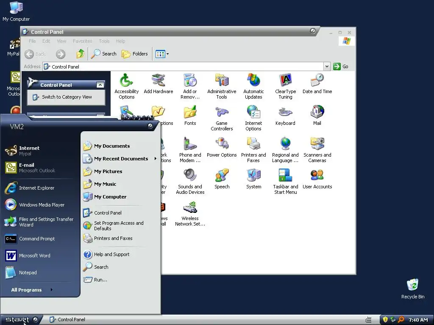Image resolution: width=434 pixels, height=325 pixels.
Task: Expand the Address bar dropdown arrow
Action: click(327, 66)
